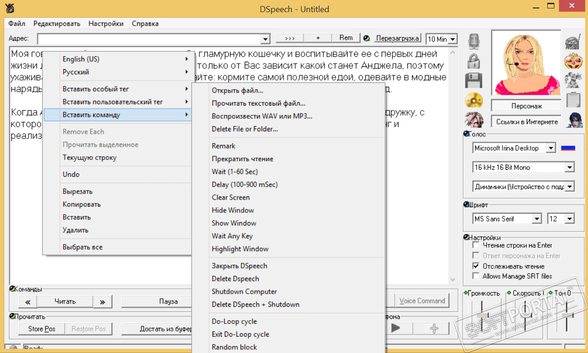Open the font size 12 dropdown
Image resolution: width=588 pixels, height=353 pixels.
tap(569, 219)
